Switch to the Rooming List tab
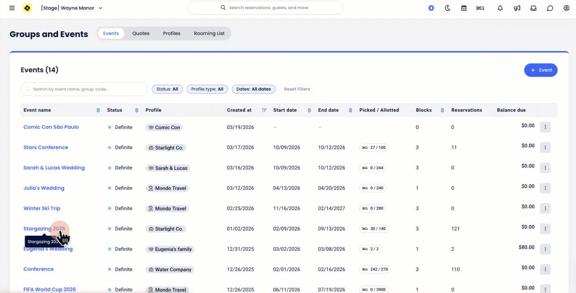This screenshot has width=576, height=293. 209,33
